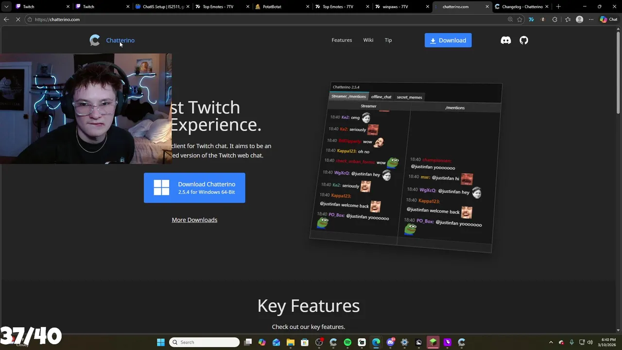622x350 pixels.
Task: Click the microphone icon in the system tray
Action: point(572,342)
